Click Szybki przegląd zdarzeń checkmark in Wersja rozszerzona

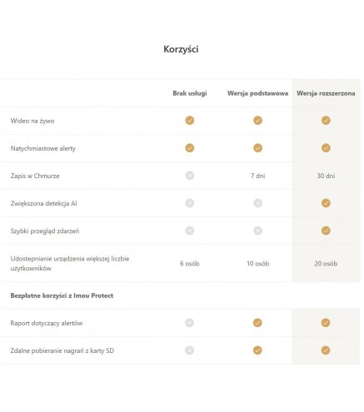pos(326,231)
